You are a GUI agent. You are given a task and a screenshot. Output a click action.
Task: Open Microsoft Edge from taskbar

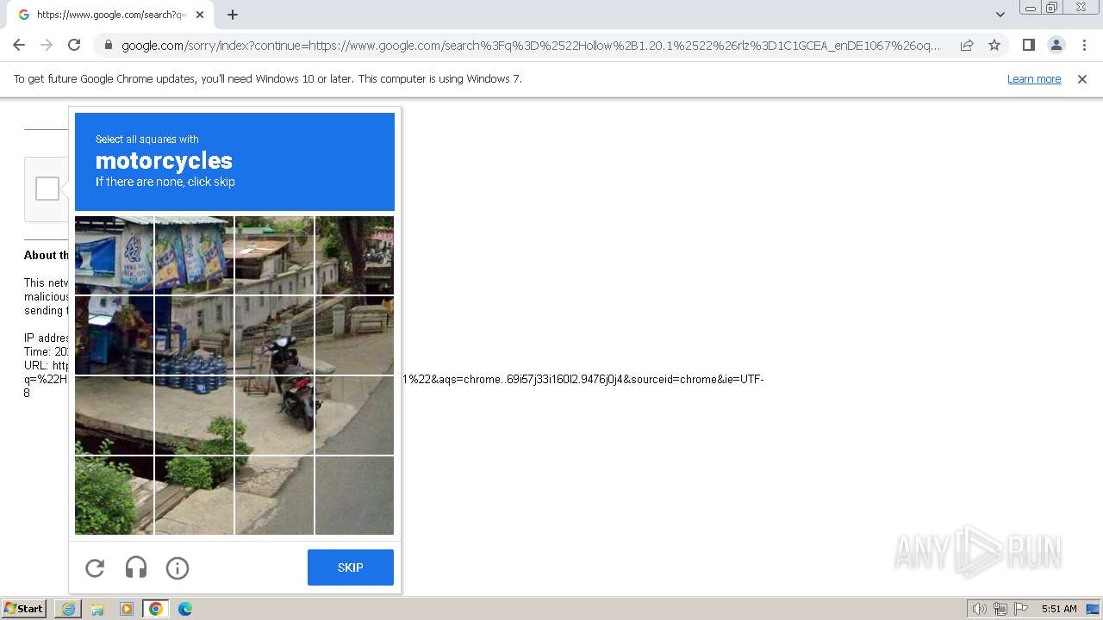pyautogui.click(x=185, y=609)
